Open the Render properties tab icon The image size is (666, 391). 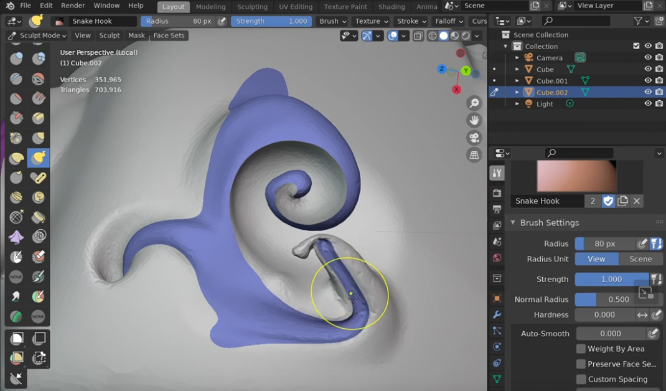[497, 192]
